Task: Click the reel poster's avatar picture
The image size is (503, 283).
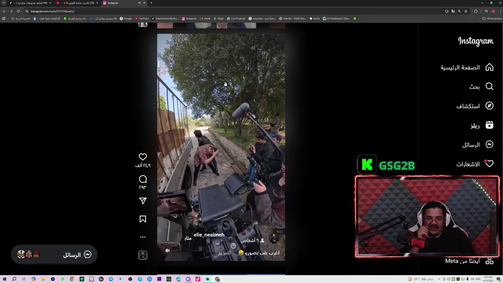Action: (274, 238)
